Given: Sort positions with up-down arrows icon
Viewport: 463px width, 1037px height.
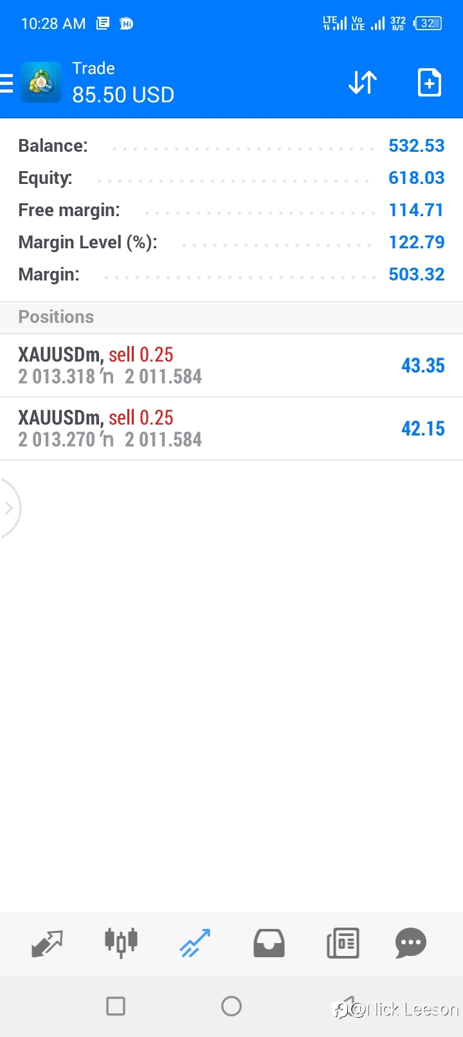Looking at the screenshot, I should (x=363, y=83).
